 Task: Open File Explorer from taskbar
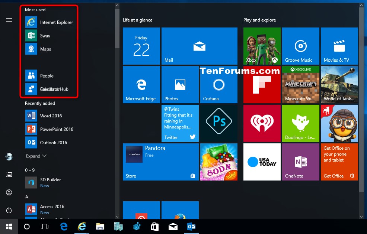[100, 227]
